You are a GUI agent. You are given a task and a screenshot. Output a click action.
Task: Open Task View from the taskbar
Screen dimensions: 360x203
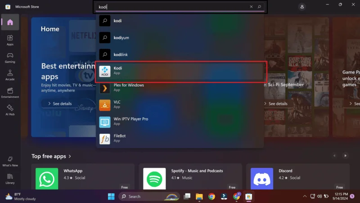(x=187, y=196)
